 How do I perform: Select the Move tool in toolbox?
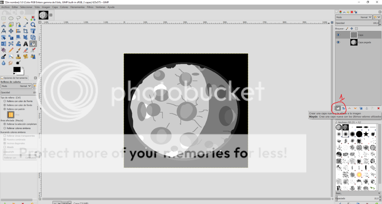[x=11, y=31]
